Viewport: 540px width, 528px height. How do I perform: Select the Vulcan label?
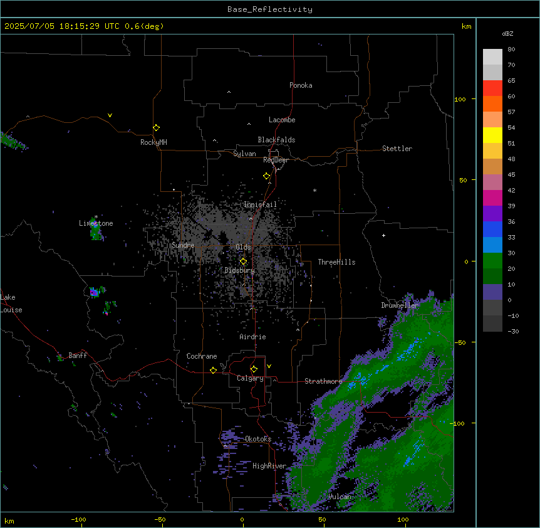[340, 497]
